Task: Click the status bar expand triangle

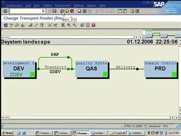Action: coord(122,126)
